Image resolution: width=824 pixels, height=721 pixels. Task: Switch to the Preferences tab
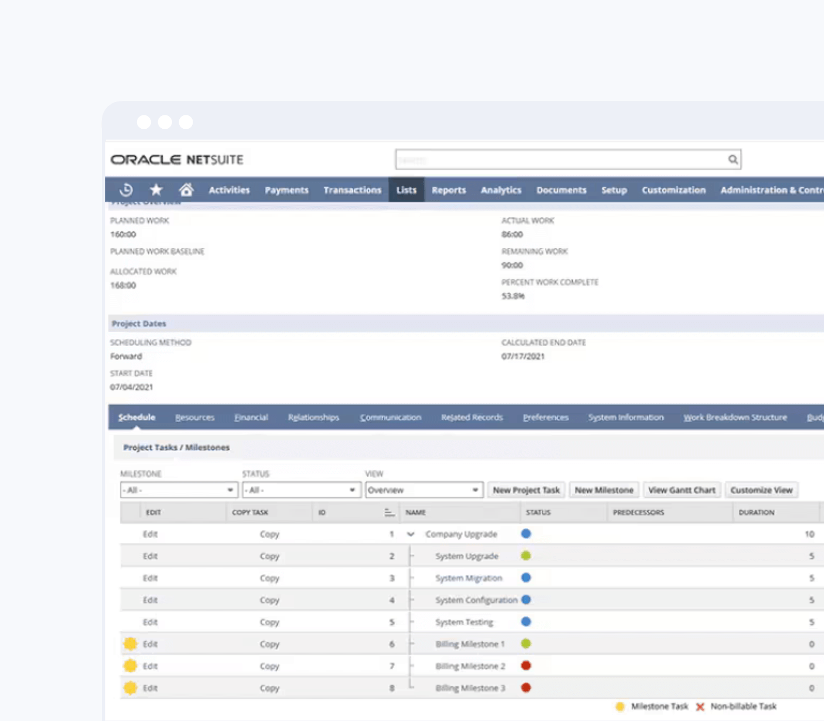tap(545, 417)
